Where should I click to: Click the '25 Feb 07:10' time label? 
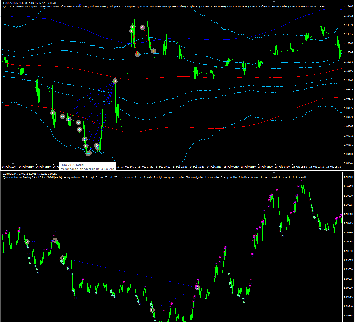point(316,167)
